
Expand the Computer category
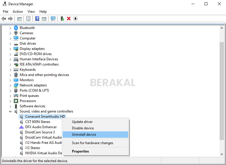click(x=10, y=39)
